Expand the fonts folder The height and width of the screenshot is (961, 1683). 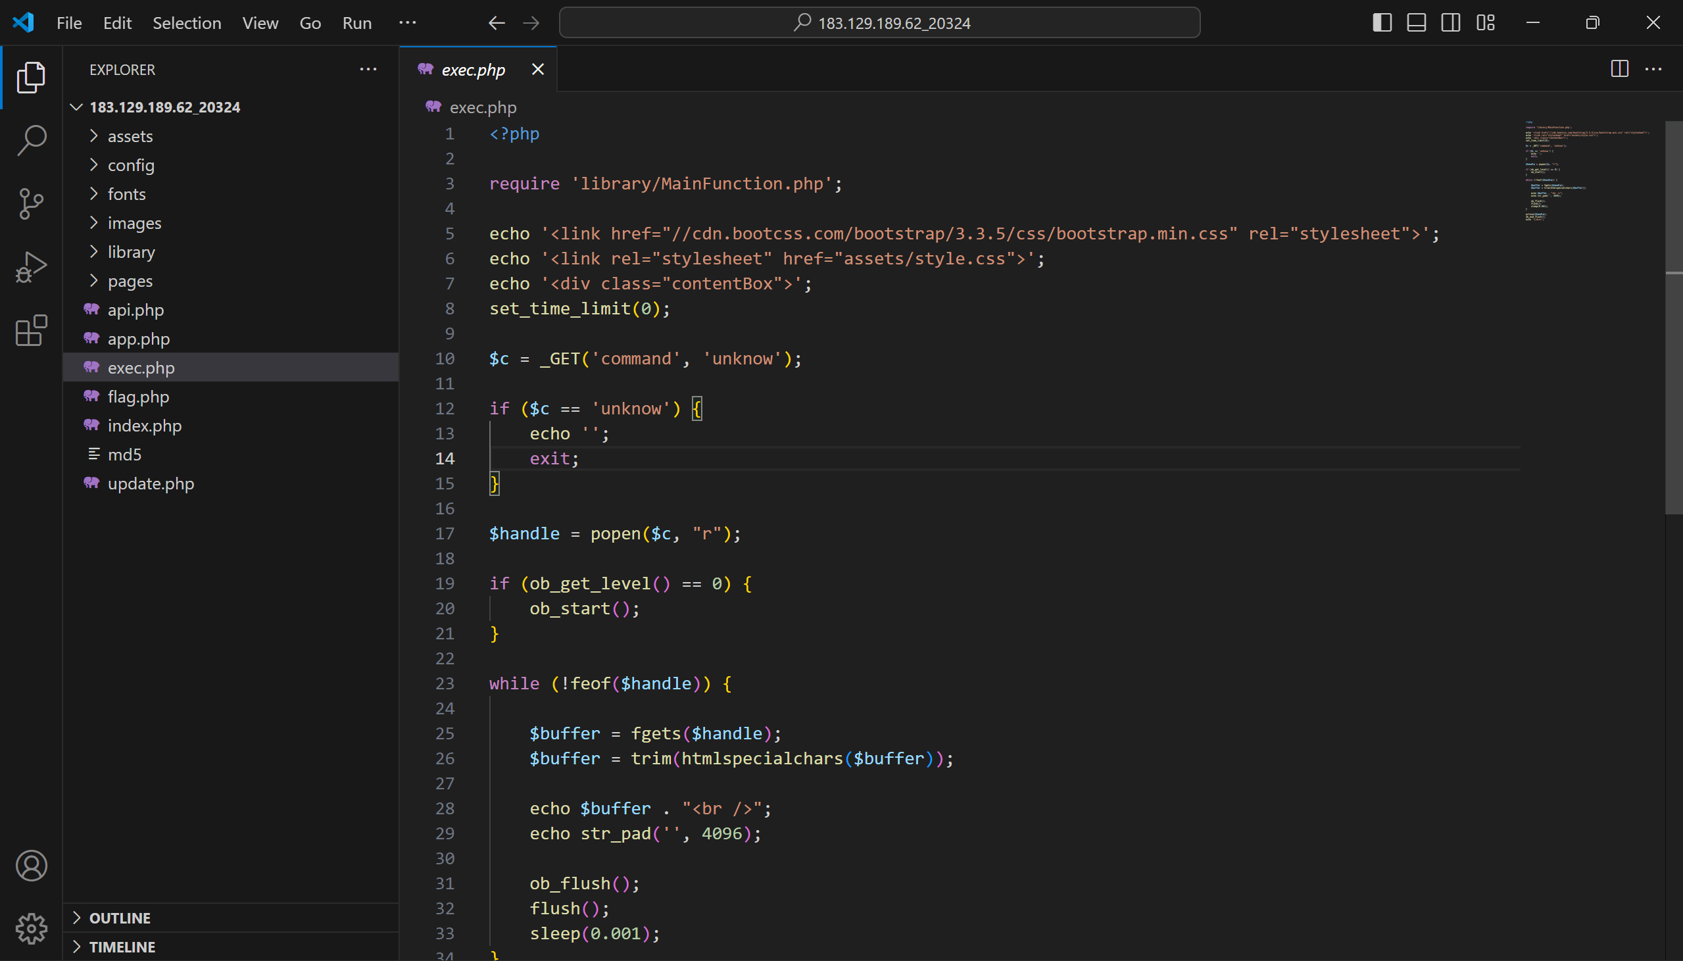point(231,194)
